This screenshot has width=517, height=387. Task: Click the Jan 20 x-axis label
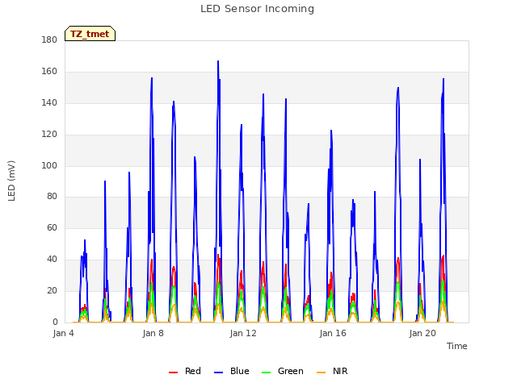[422, 333]
